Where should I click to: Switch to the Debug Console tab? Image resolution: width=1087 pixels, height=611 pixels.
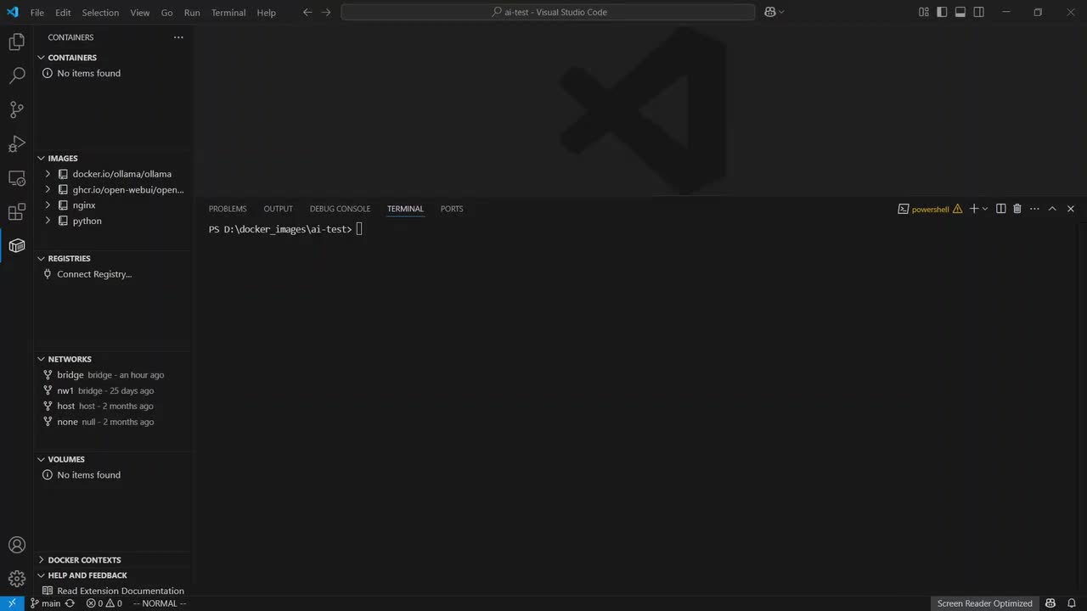coord(340,209)
